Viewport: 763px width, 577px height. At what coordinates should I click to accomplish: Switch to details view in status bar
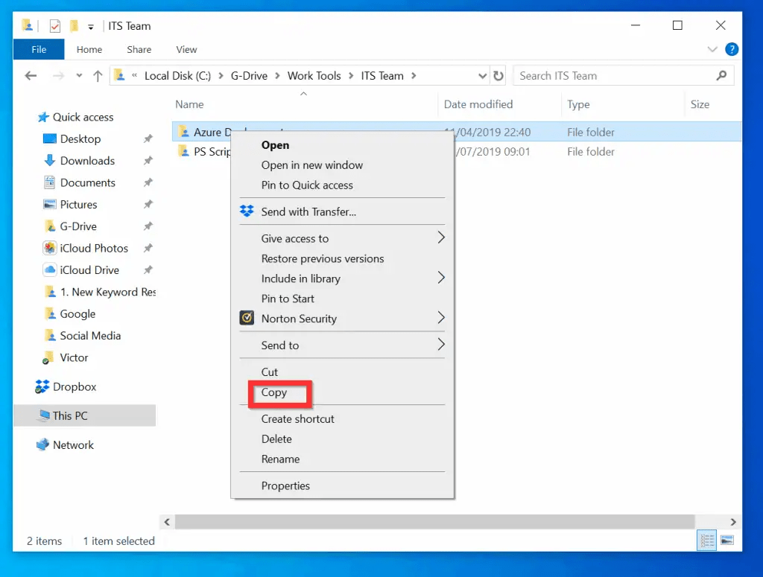tap(706, 541)
